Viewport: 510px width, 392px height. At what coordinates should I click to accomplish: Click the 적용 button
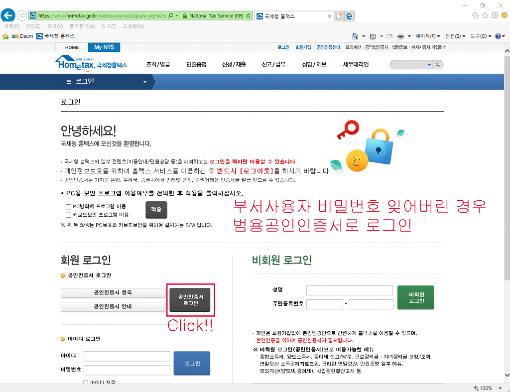pos(156,210)
